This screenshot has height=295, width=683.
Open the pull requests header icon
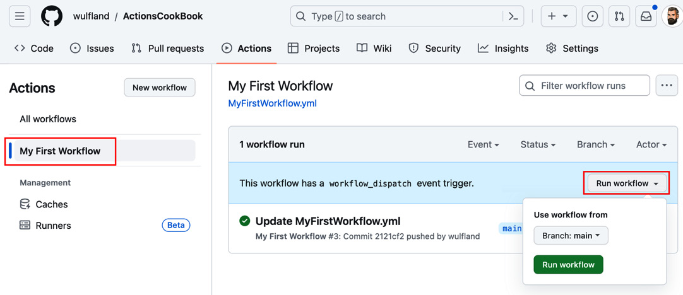click(619, 16)
